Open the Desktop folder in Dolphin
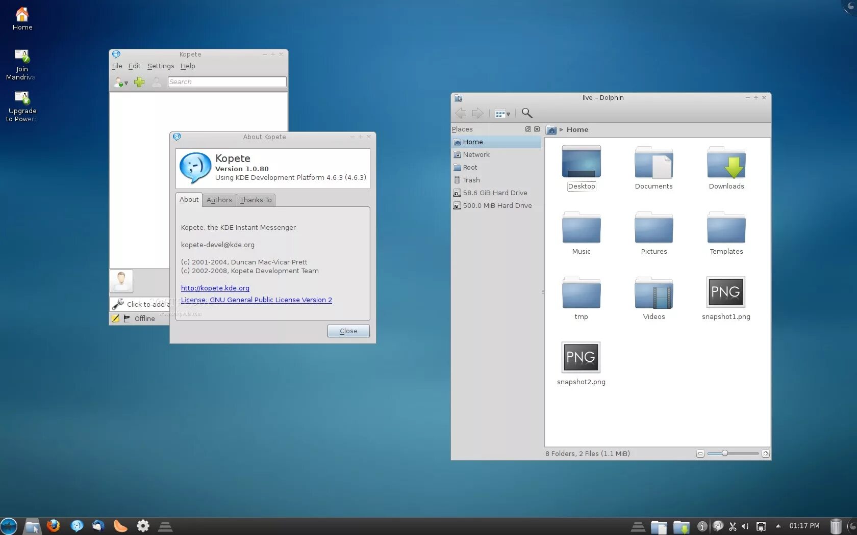Screen dimensions: 857x535 click(x=582, y=168)
